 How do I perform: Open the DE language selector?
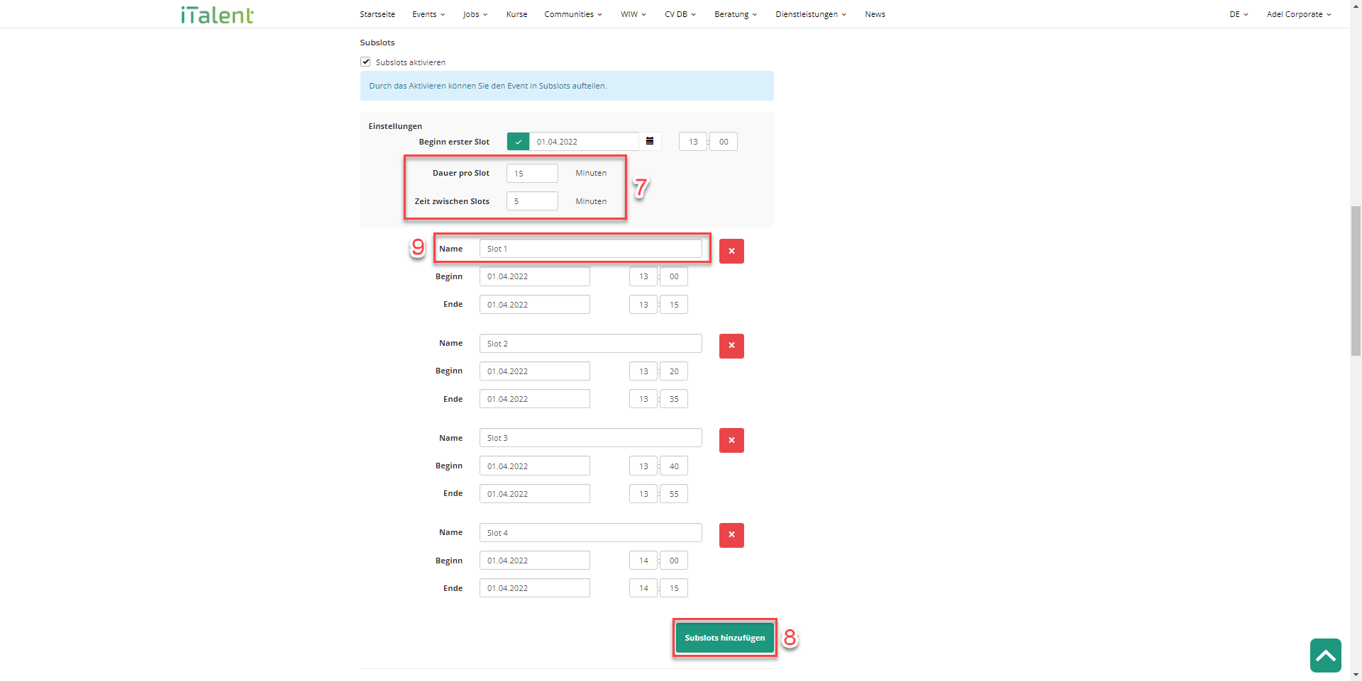tap(1239, 14)
